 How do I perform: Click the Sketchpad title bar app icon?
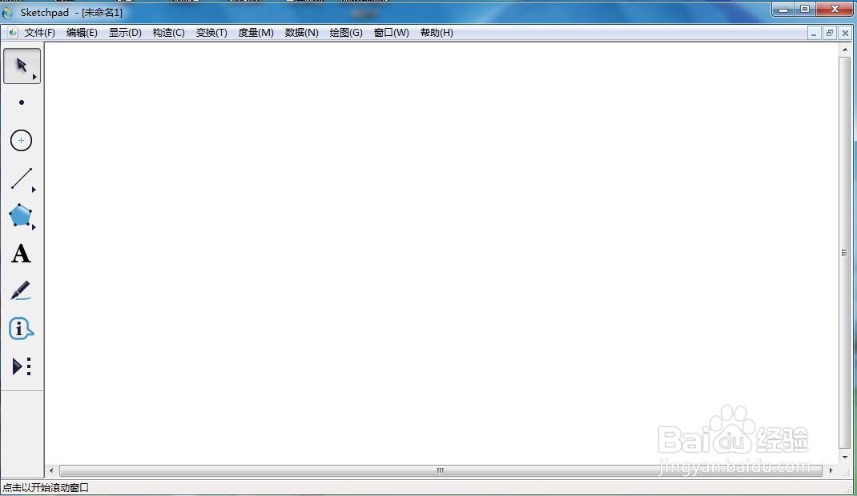(8, 12)
